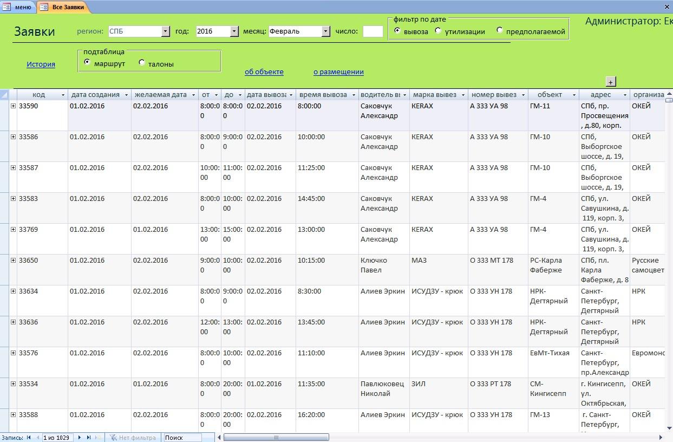Click the 'МАЗ' vehicle brand cell
Viewport: 673px width, 442px height.
click(439, 270)
